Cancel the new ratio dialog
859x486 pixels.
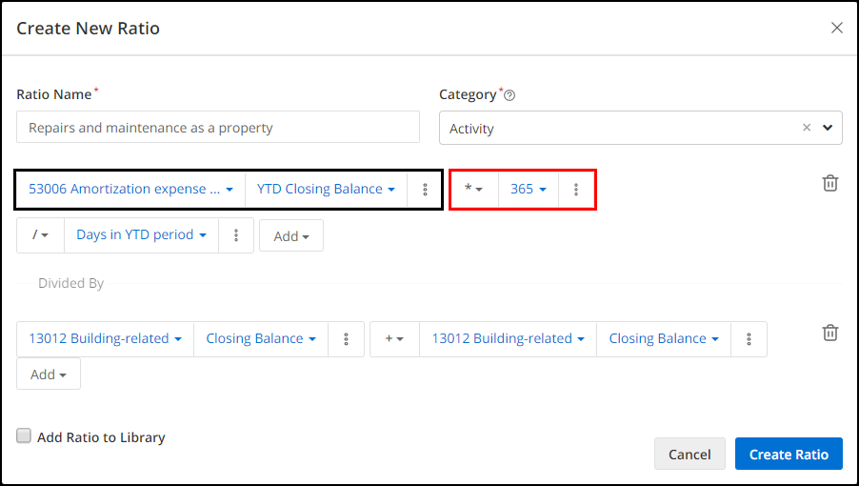coord(689,455)
